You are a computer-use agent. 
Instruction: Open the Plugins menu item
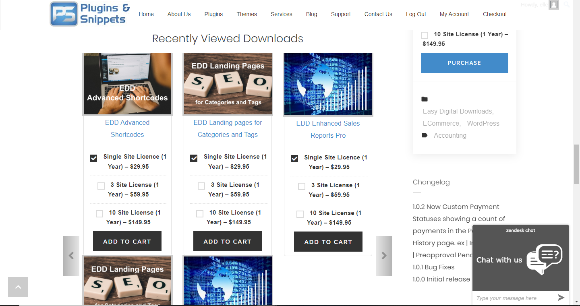(213, 14)
